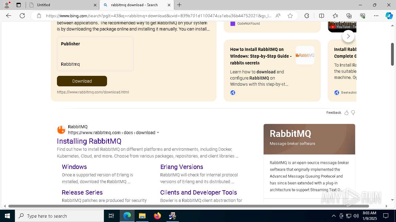Enable split screen view
Image resolution: width=396 pixels, height=222 pixels.
[x=321, y=16]
